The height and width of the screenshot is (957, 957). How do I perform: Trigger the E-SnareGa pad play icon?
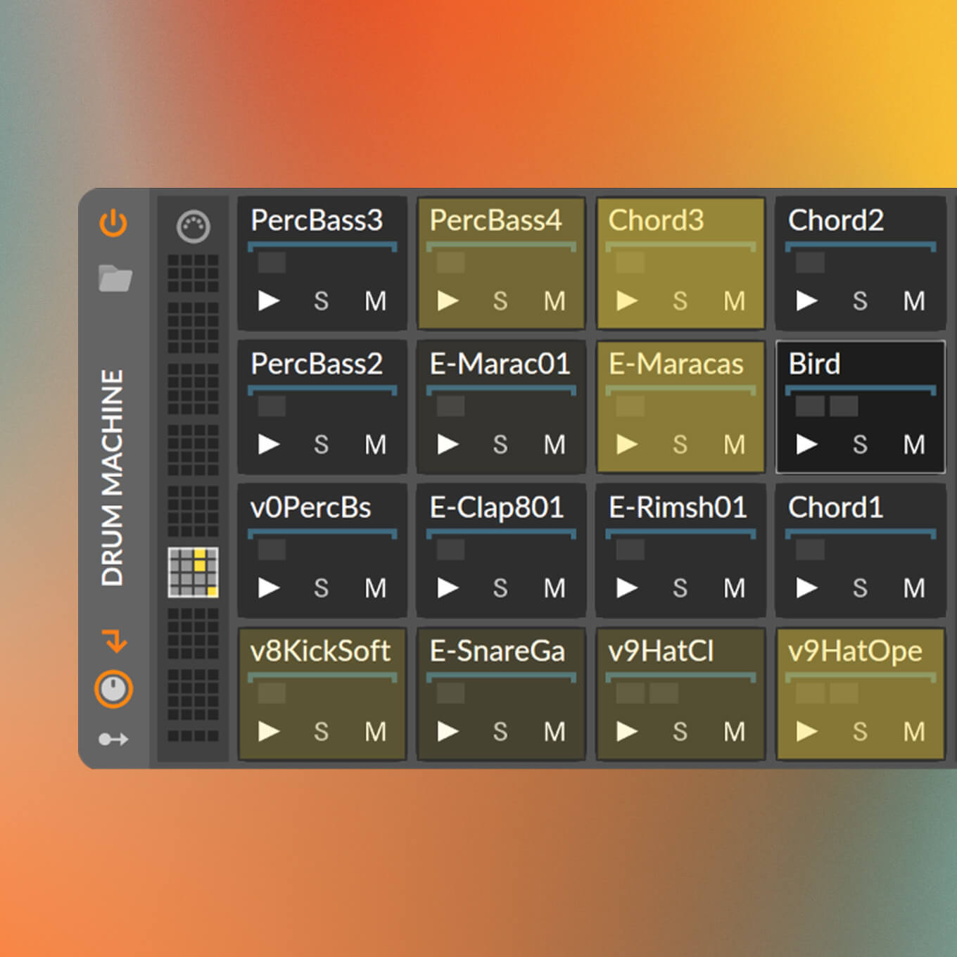click(448, 731)
